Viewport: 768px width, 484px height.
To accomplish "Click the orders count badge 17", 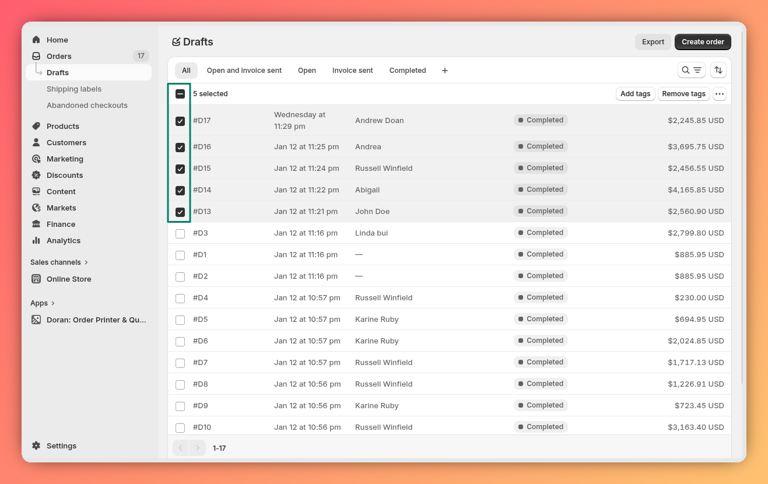I will (x=141, y=56).
